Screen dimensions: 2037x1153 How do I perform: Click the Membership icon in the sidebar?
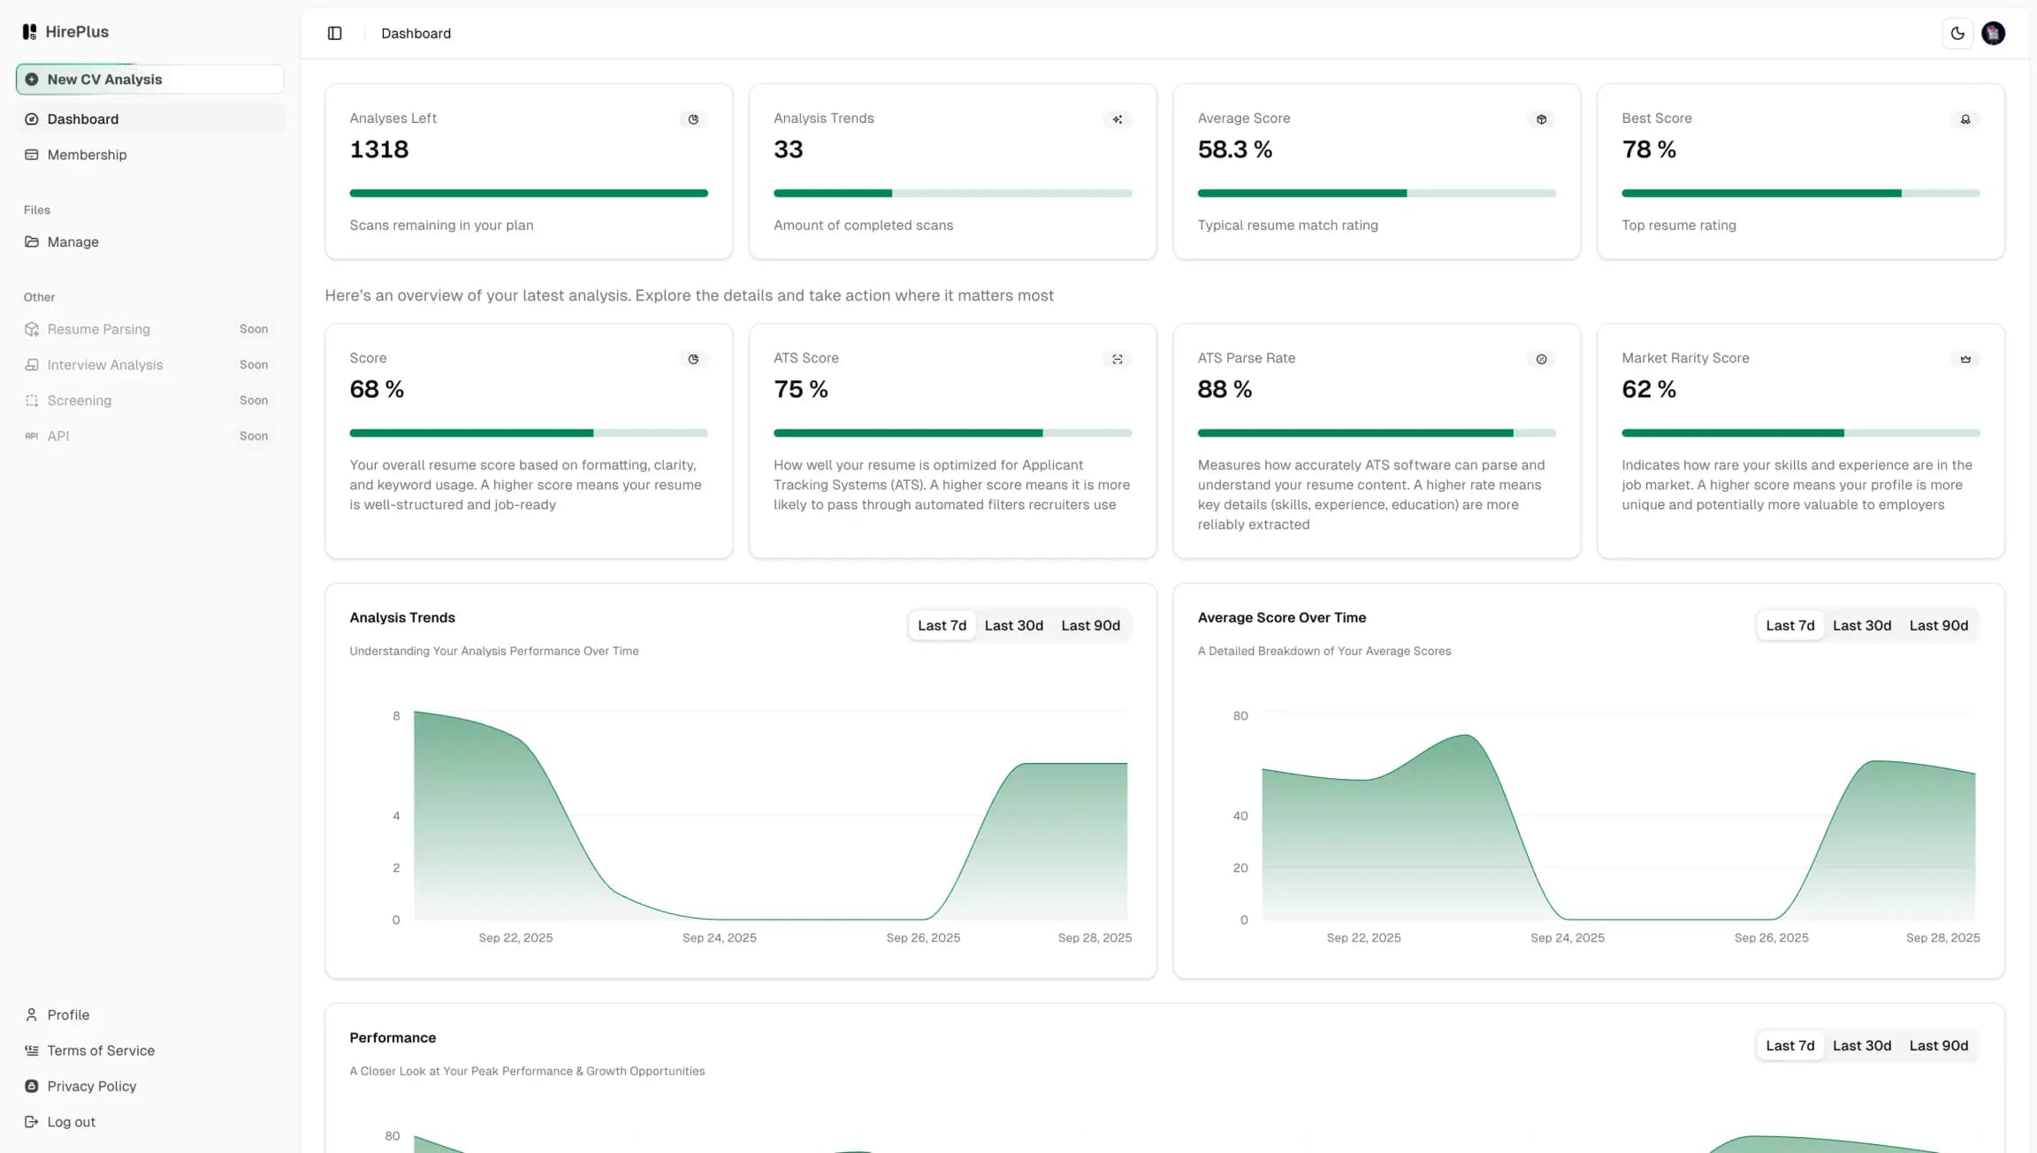tap(32, 155)
